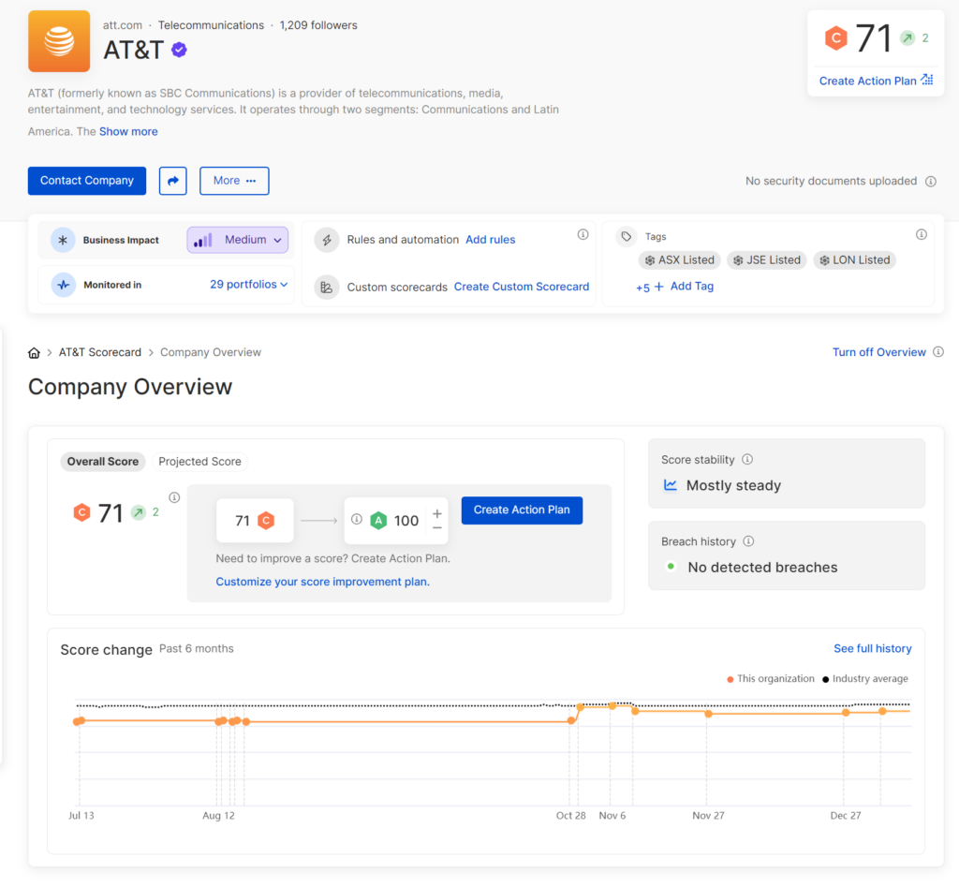Open the More options menu

[234, 181]
